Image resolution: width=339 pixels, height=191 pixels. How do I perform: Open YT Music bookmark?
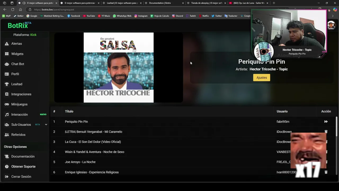(x=104, y=16)
